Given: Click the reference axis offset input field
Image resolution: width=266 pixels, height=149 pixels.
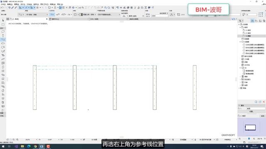Looking at the screenshot, I should point(251,15).
